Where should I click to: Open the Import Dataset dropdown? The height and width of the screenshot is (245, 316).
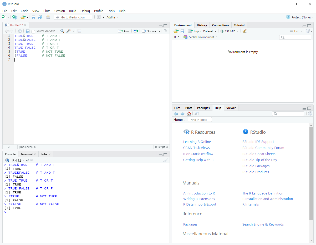202,31
